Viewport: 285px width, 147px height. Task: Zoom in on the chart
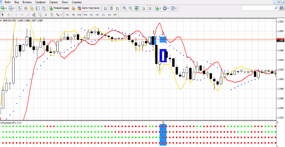click(x=124, y=8)
